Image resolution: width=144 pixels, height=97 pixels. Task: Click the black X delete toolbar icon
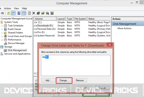point(34,13)
